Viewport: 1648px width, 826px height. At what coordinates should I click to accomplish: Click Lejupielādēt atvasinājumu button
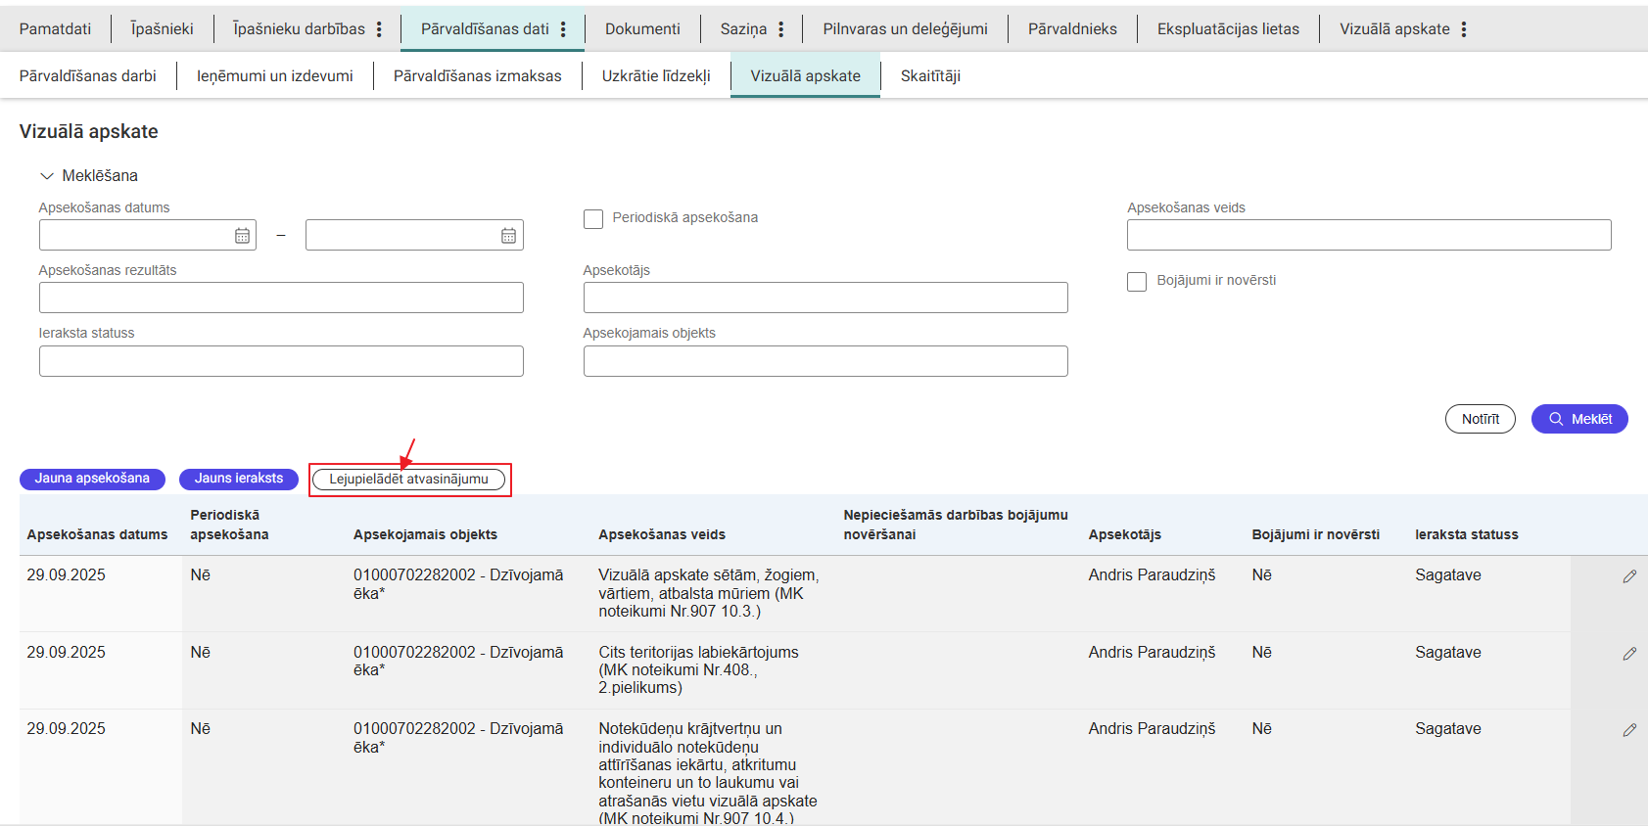[408, 480]
